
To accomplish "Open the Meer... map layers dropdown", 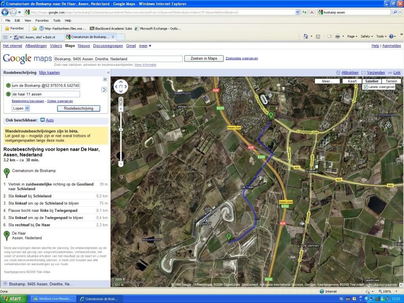I will [327, 81].
